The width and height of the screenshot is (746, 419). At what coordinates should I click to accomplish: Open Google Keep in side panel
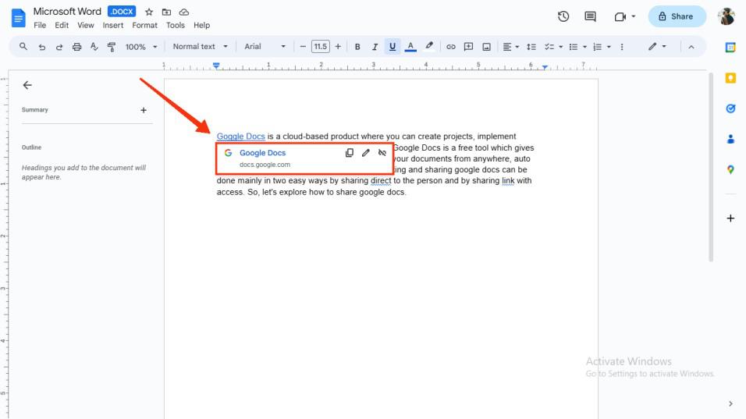click(730, 78)
